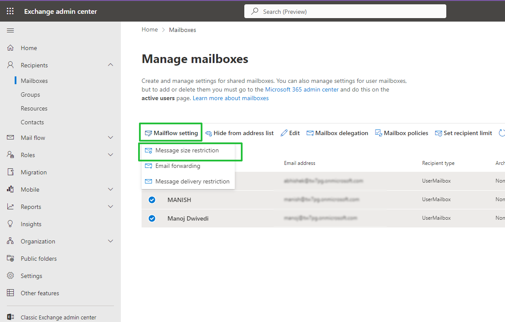Select Message size restriction from the menu
This screenshot has height=322, width=505.
[x=186, y=150]
